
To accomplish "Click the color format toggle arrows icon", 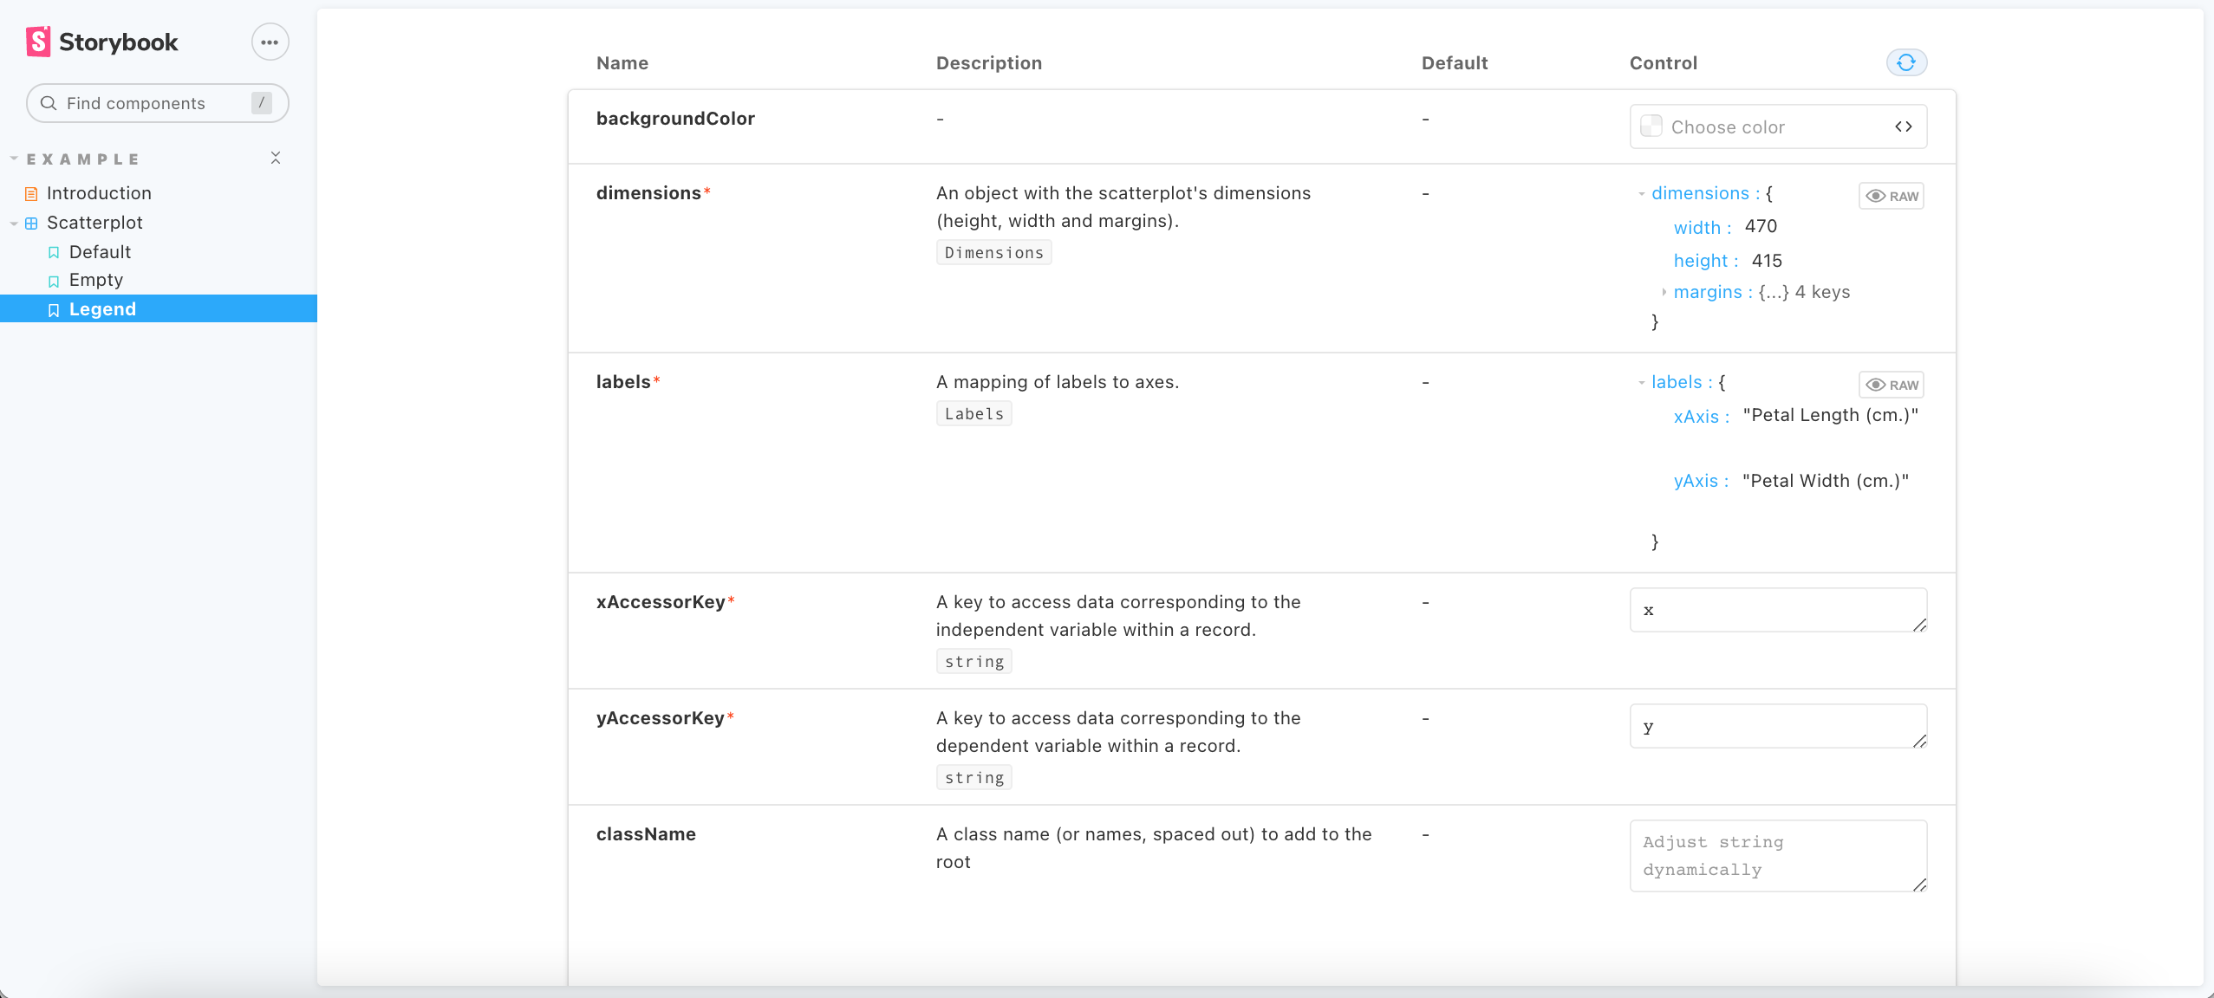I will click(1903, 126).
